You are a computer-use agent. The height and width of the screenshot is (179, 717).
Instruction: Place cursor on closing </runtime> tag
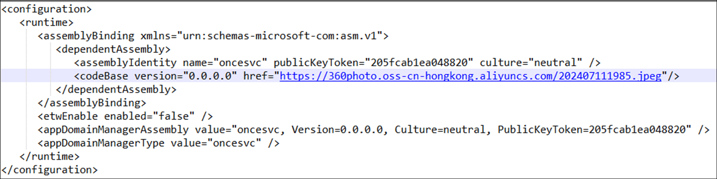pyautogui.click(x=49, y=156)
